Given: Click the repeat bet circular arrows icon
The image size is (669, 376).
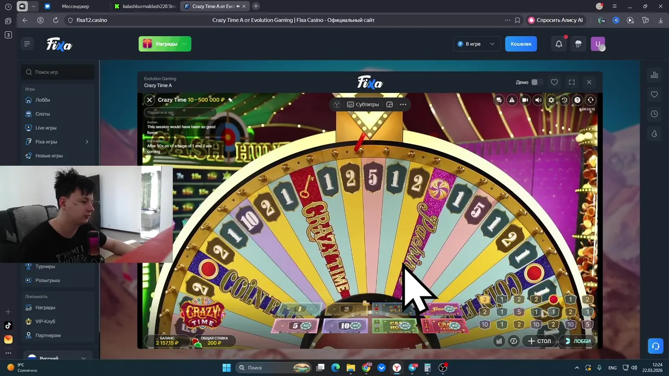Looking at the screenshot, I should (x=514, y=341).
